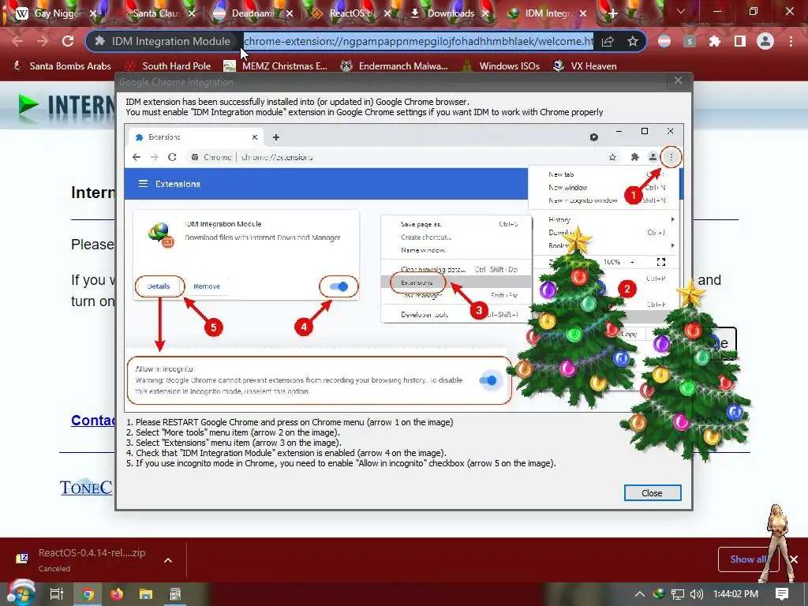Image resolution: width=808 pixels, height=606 pixels.
Task: Show hidden system tray icons
Action: coord(639,594)
